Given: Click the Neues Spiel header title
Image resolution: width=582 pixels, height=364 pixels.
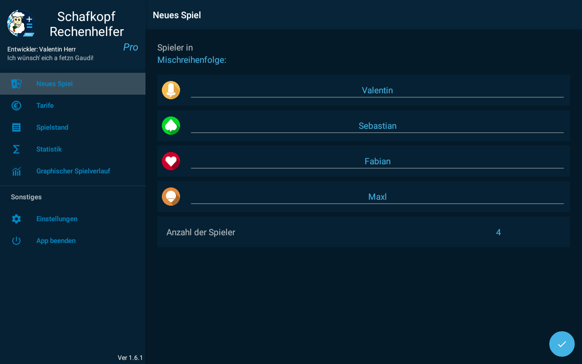Looking at the screenshot, I should pyautogui.click(x=177, y=15).
